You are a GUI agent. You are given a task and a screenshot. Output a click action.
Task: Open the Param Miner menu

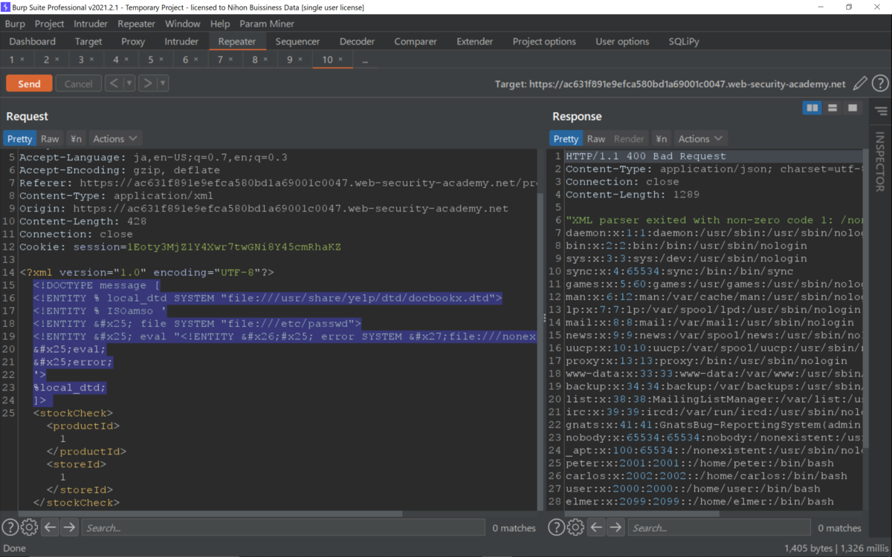tap(267, 24)
